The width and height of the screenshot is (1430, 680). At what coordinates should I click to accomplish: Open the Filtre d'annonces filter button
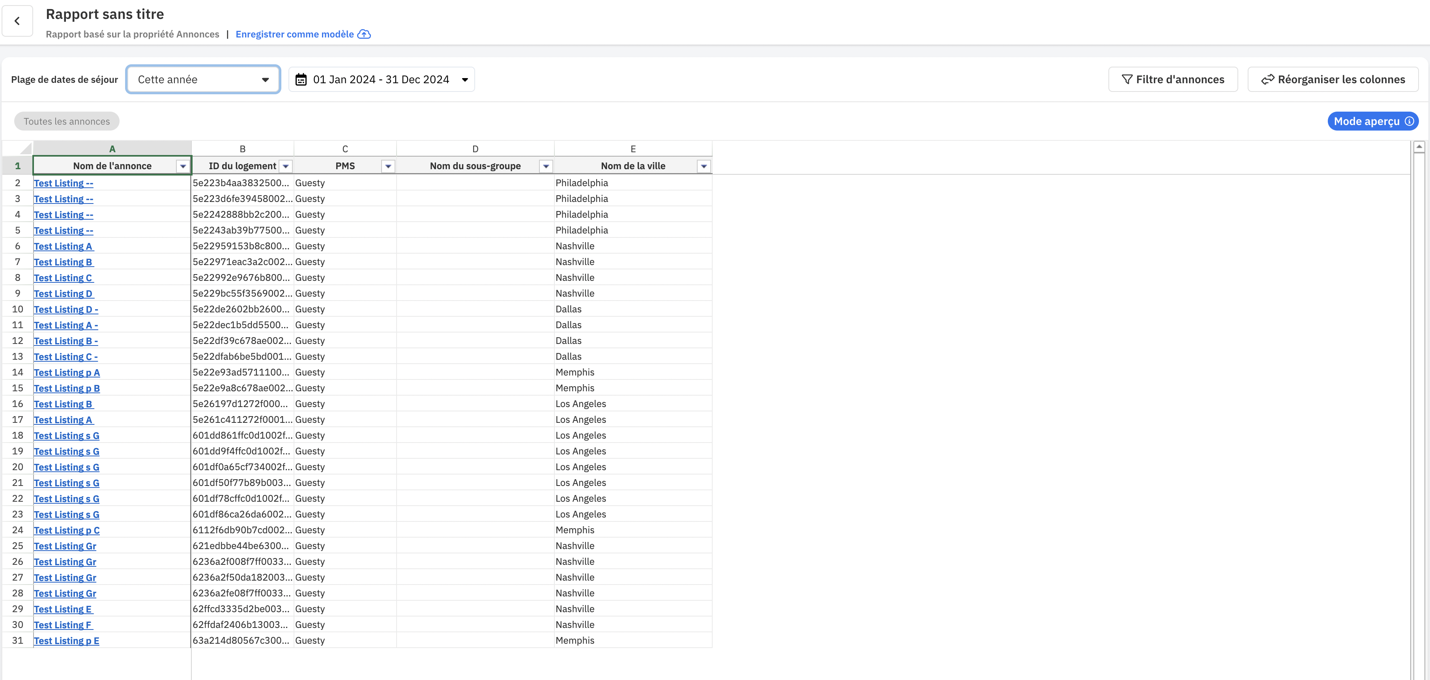coord(1172,79)
